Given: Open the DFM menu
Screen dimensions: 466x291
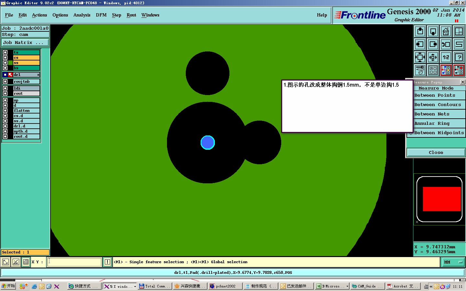Looking at the screenshot, I should pos(101,15).
